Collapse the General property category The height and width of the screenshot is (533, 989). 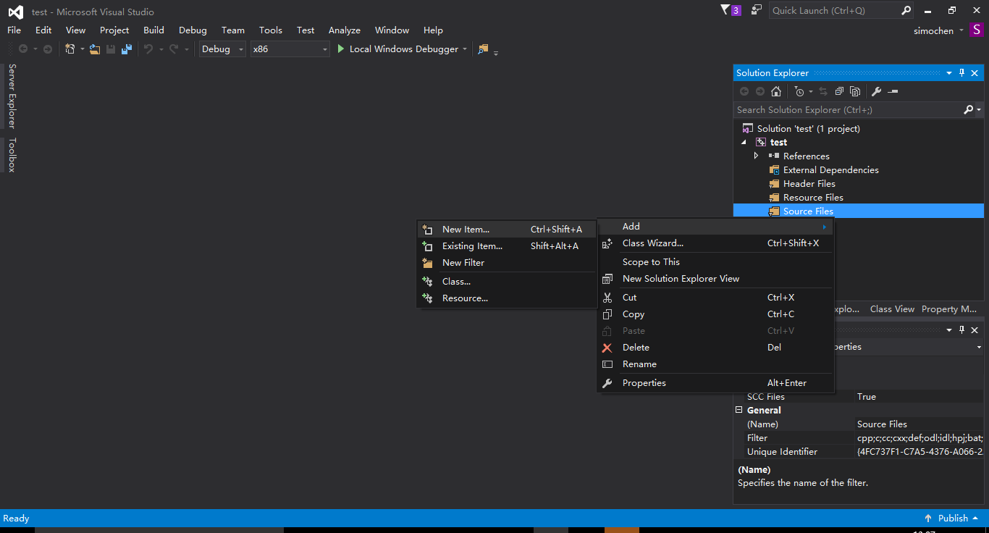[x=739, y=410]
